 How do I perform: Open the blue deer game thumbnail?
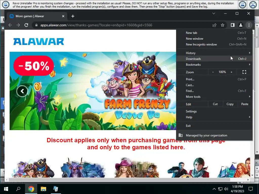tap(83, 168)
